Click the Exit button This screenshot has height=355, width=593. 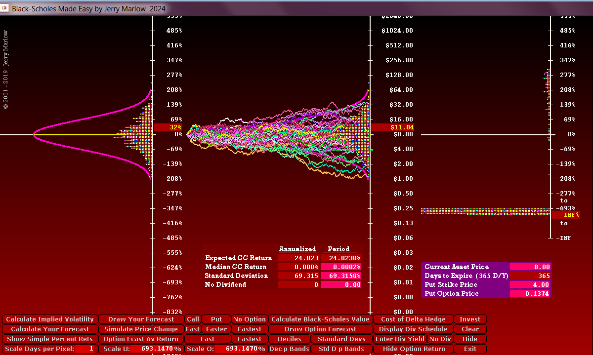pos(470,349)
